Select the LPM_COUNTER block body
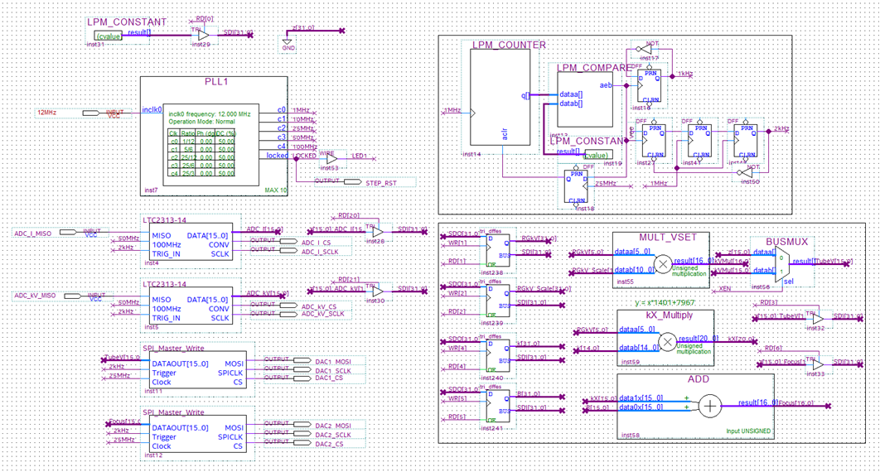This screenshot has width=880, height=472. (x=500, y=96)
